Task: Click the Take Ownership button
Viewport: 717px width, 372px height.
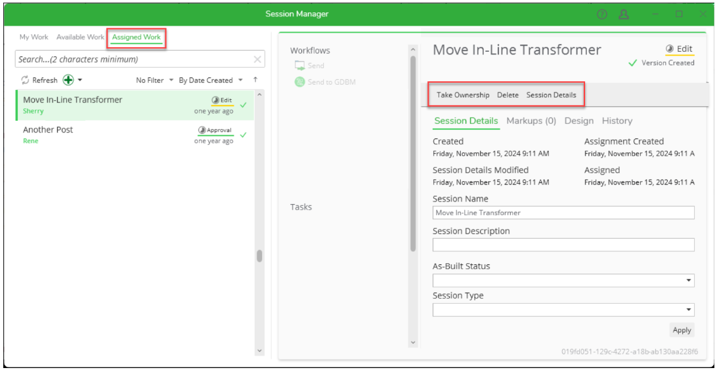Action: coord(463,95)
